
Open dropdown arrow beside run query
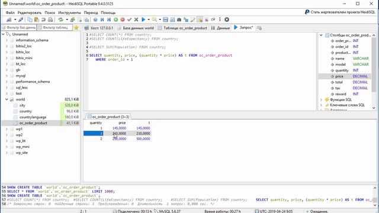click(x=149, y=20)
